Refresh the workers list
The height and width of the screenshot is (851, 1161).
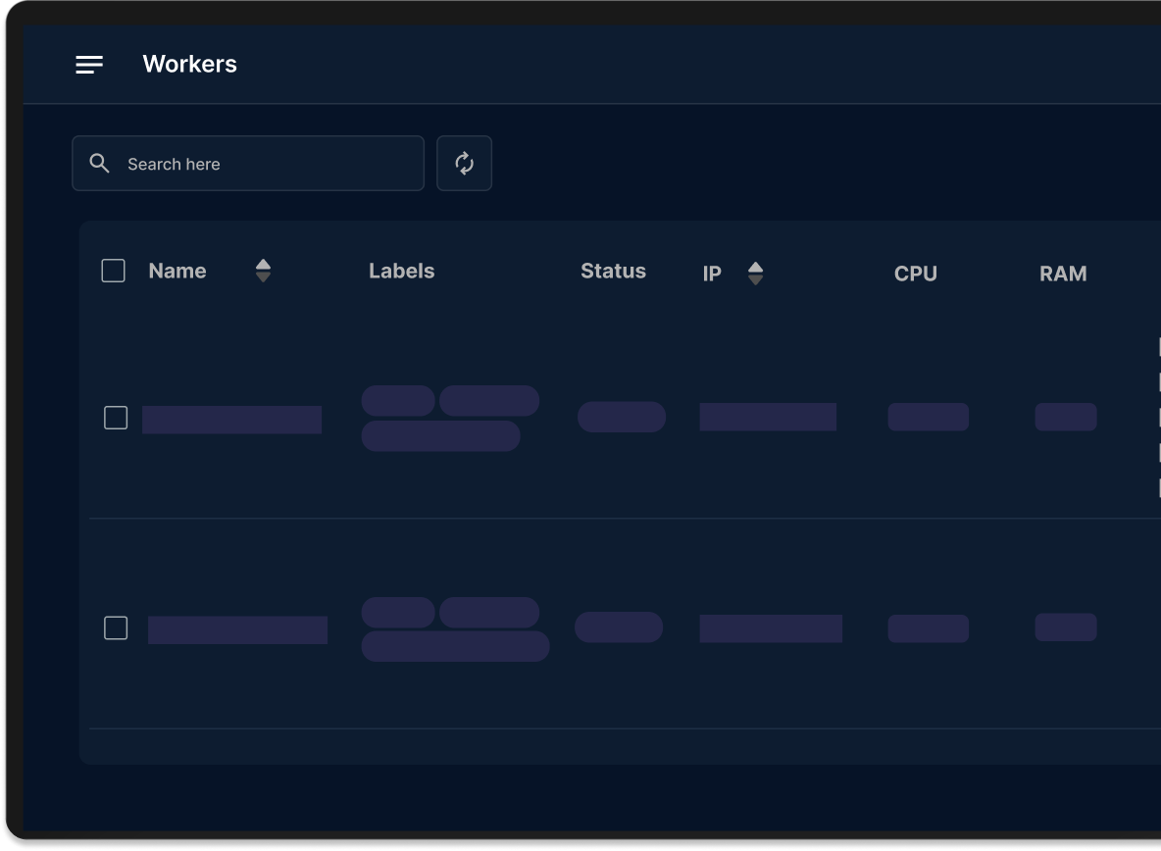point(464,164)
